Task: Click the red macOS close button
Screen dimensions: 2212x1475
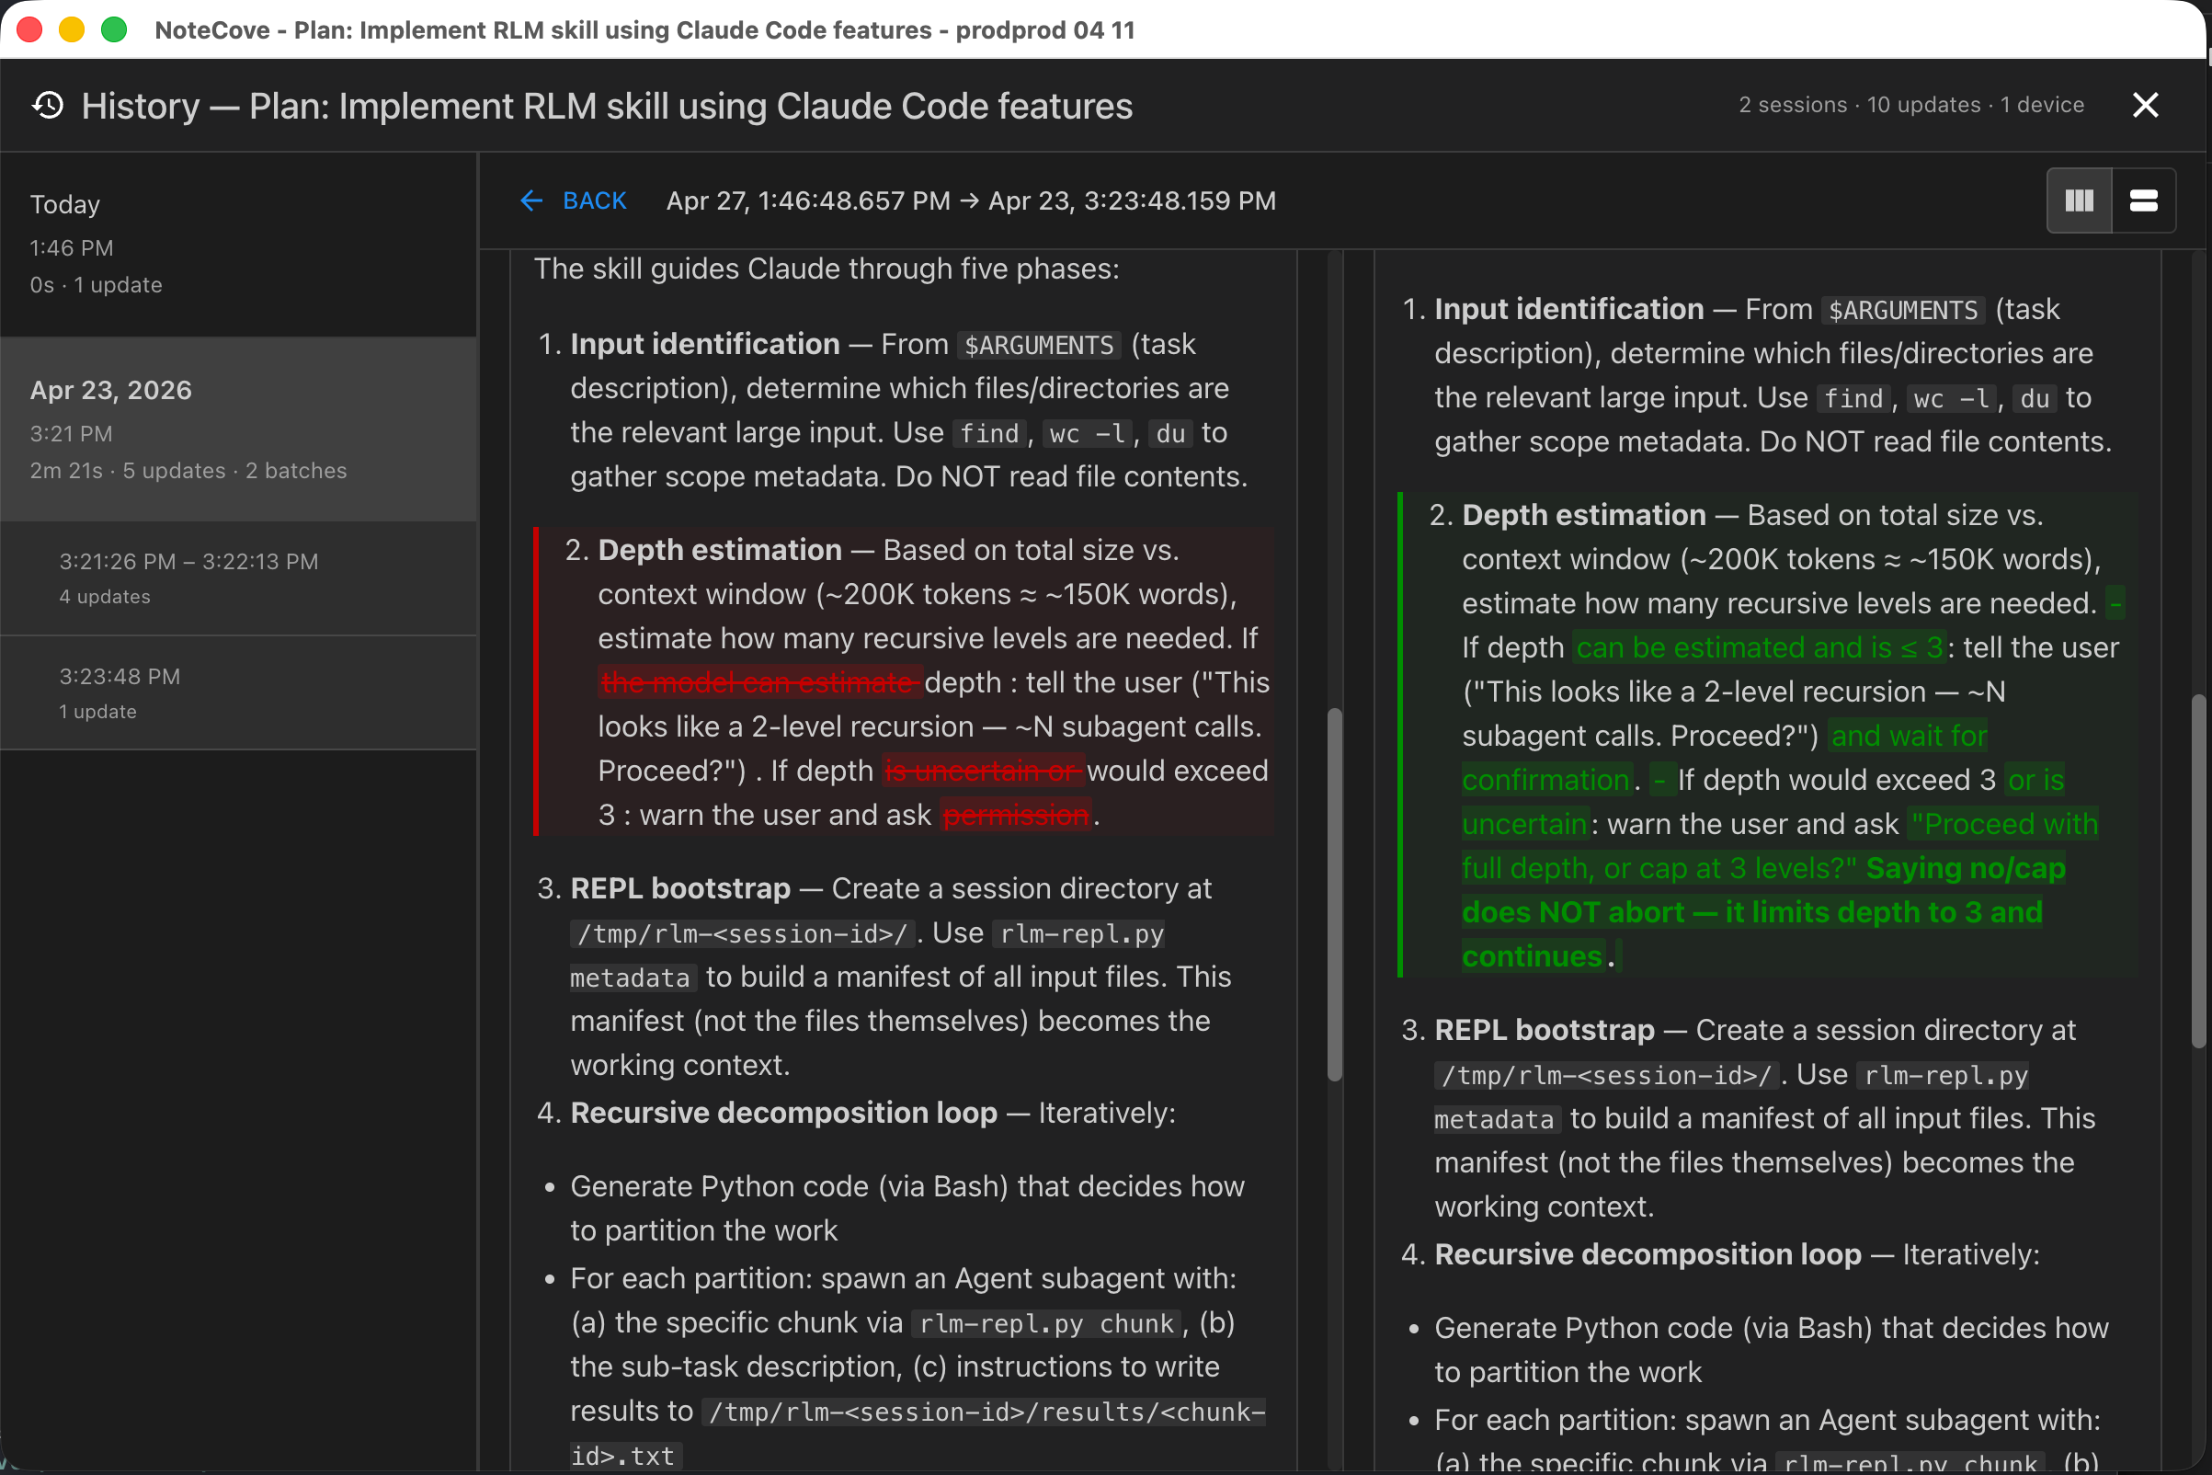Action: pyautogui.click(x=30, y=30)
